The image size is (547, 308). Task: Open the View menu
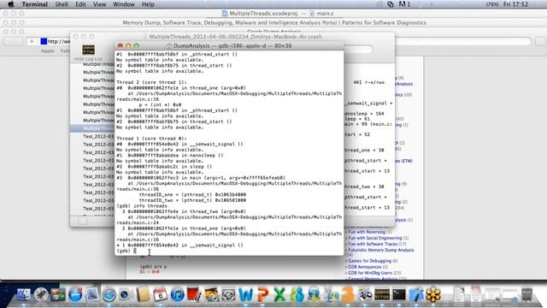tap(99, 4)
